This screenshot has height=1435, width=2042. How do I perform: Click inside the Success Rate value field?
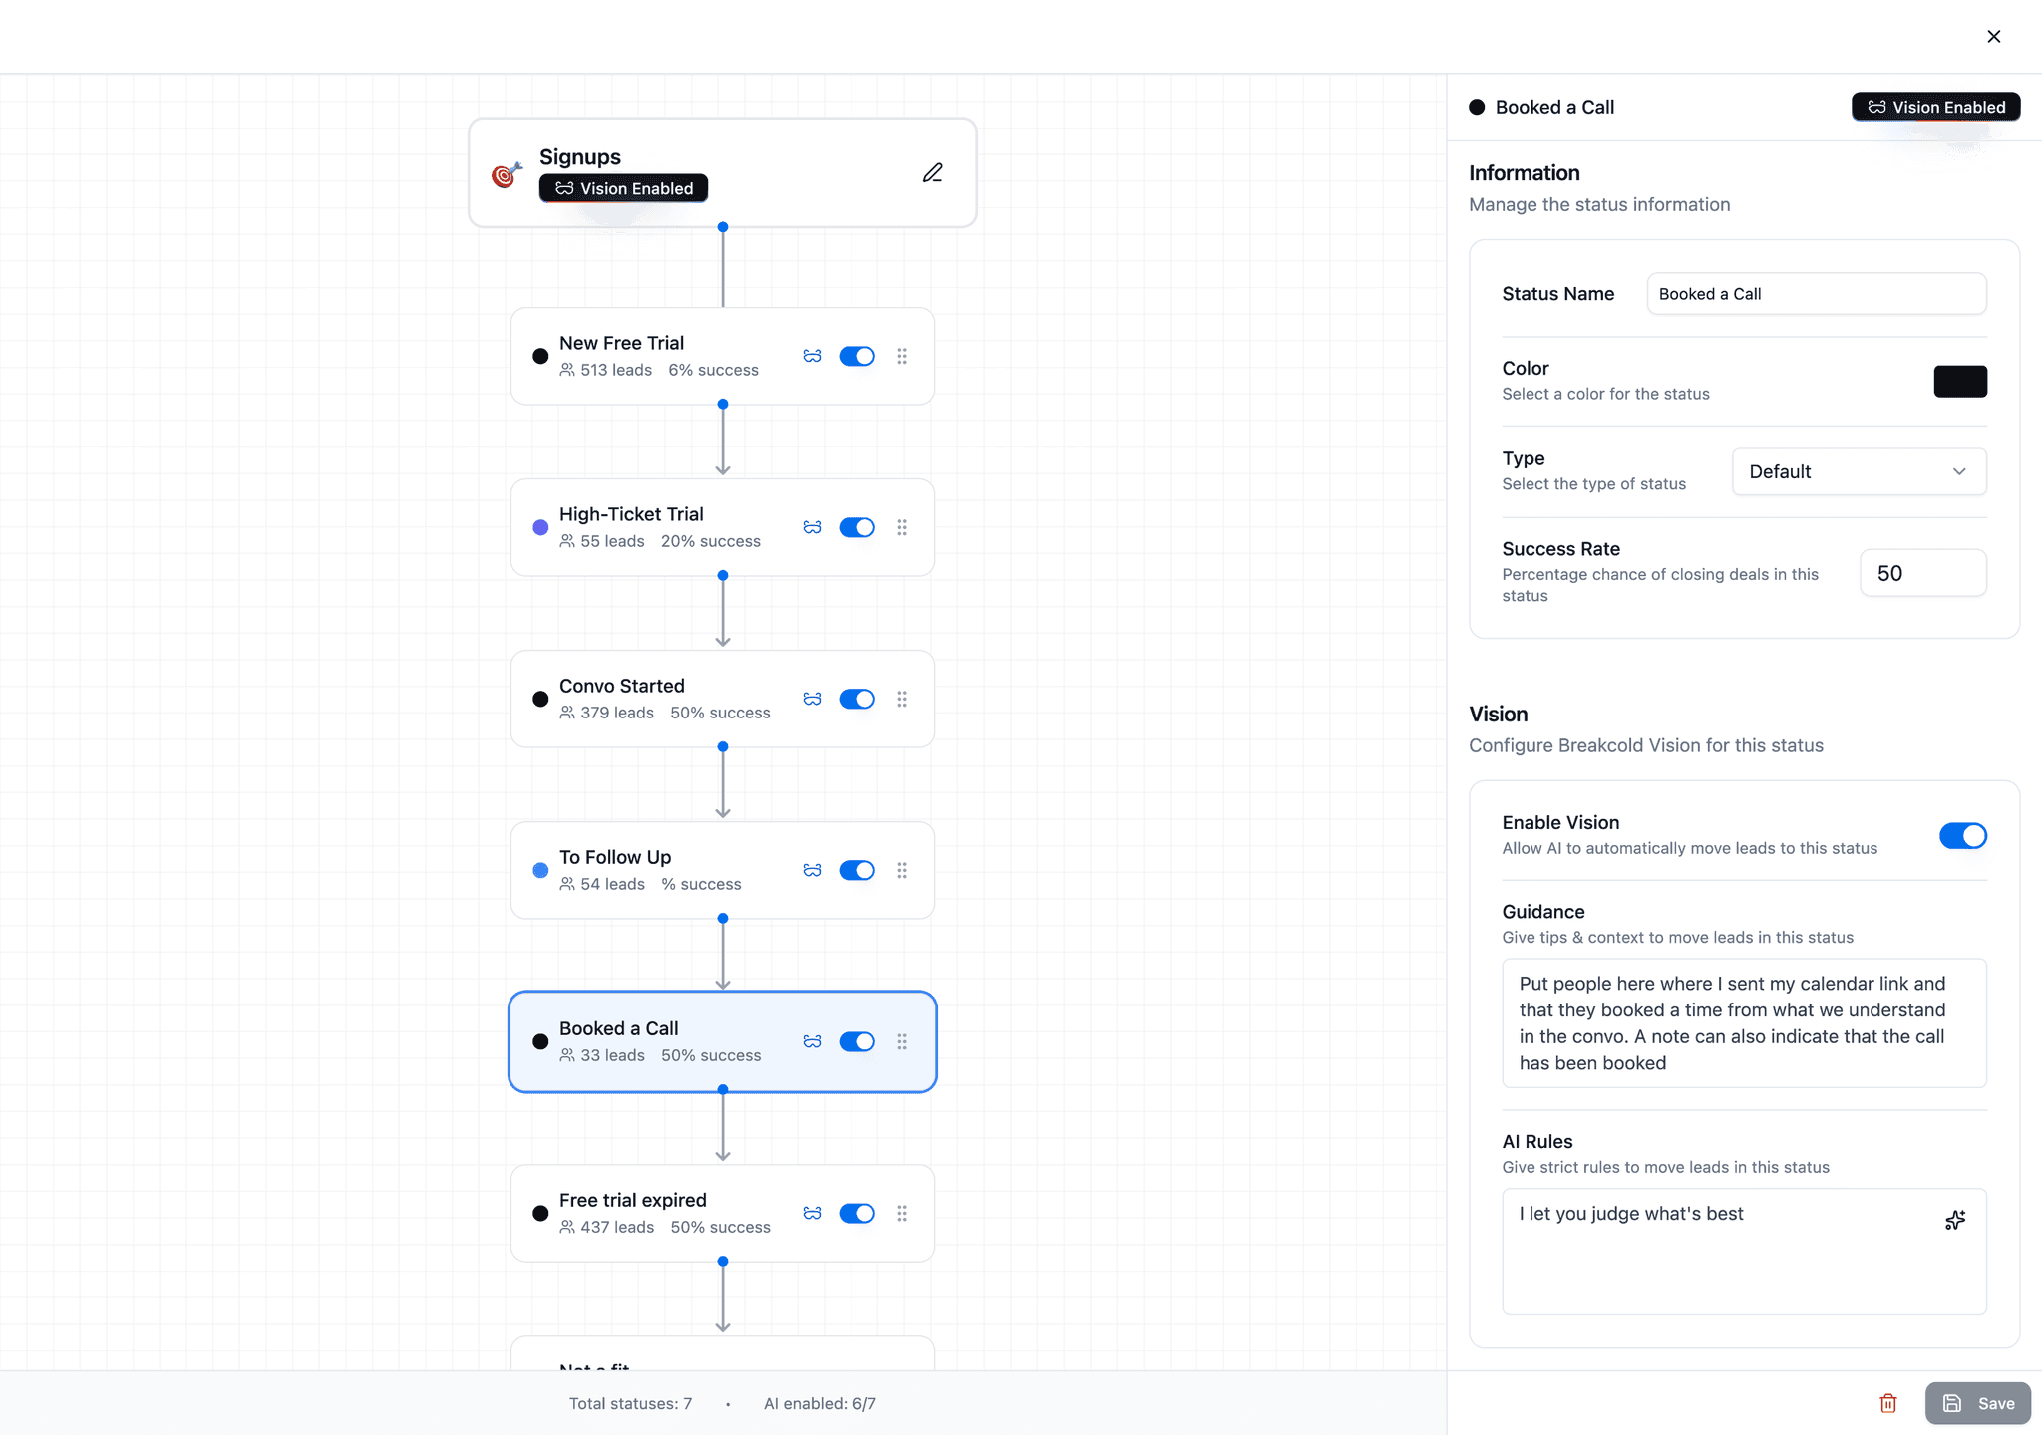tap(1922, 572)
